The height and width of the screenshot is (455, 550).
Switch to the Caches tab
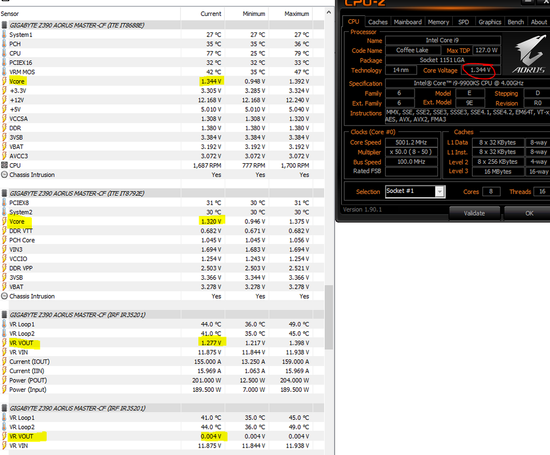click(x=378, y=22)
